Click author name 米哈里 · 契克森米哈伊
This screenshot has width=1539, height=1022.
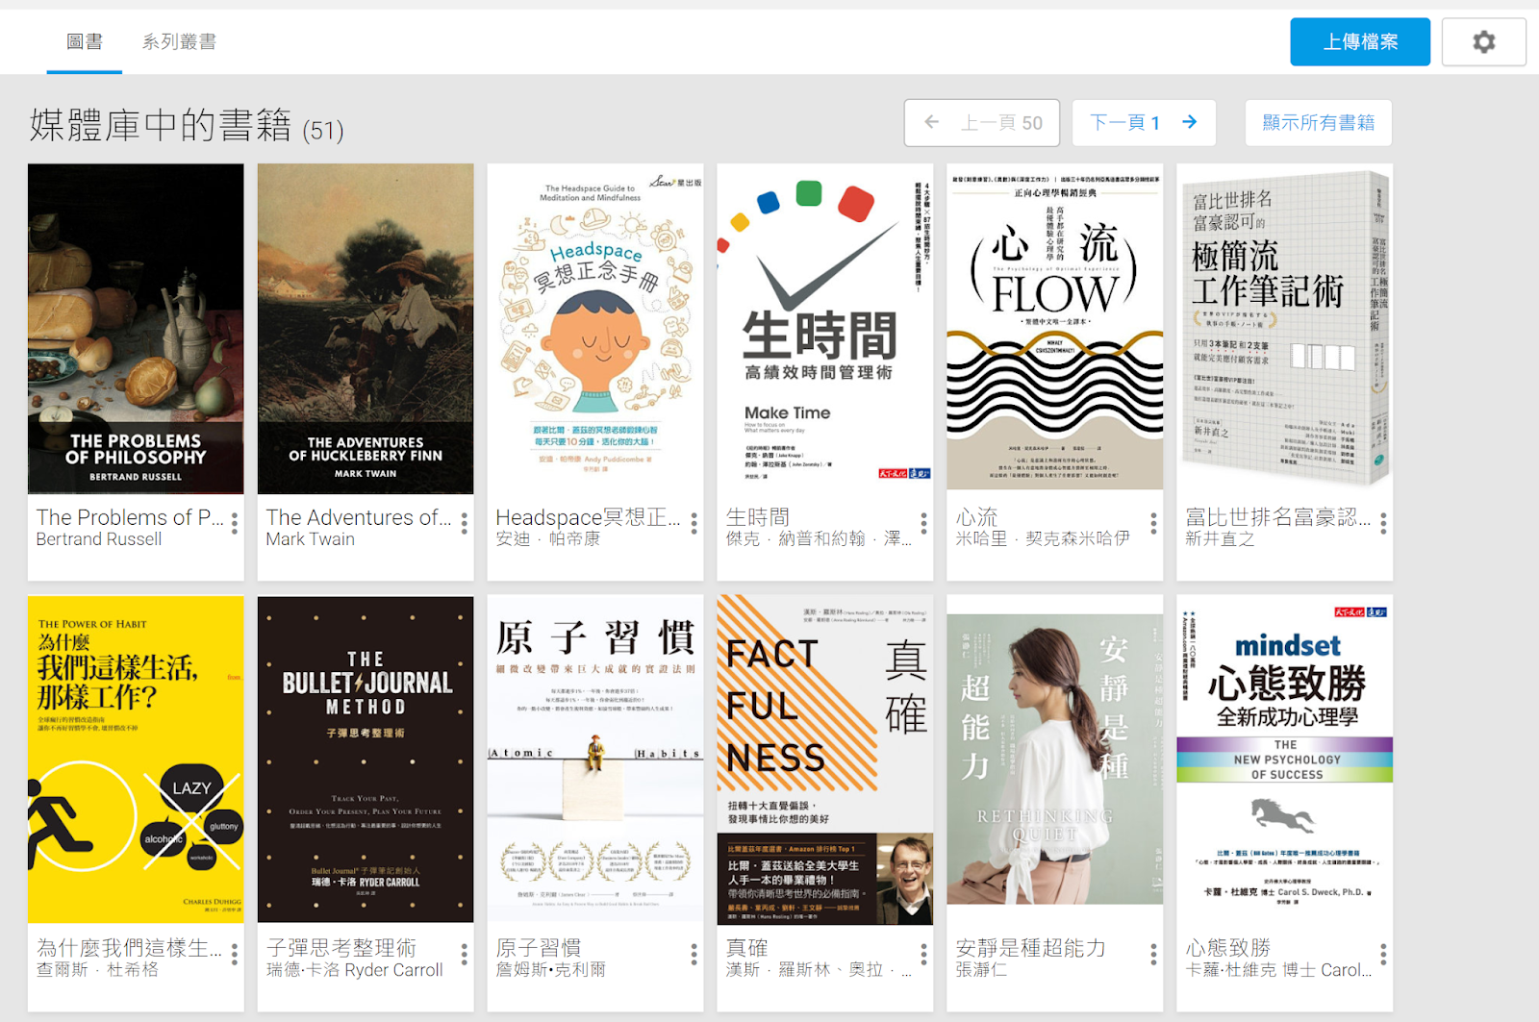pos(1043,539)
